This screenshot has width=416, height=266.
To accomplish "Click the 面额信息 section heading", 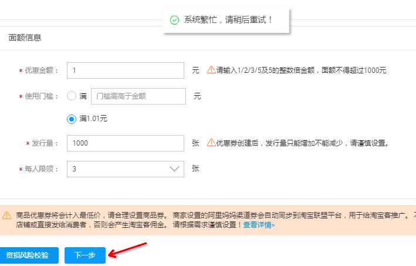I will 25,38.
